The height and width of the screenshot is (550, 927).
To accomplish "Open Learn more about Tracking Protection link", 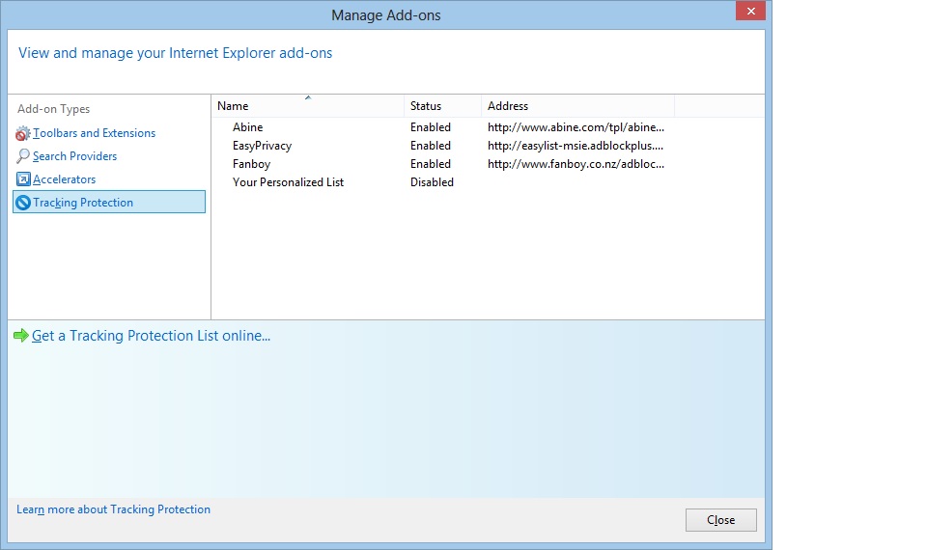I will coord(113,509).
